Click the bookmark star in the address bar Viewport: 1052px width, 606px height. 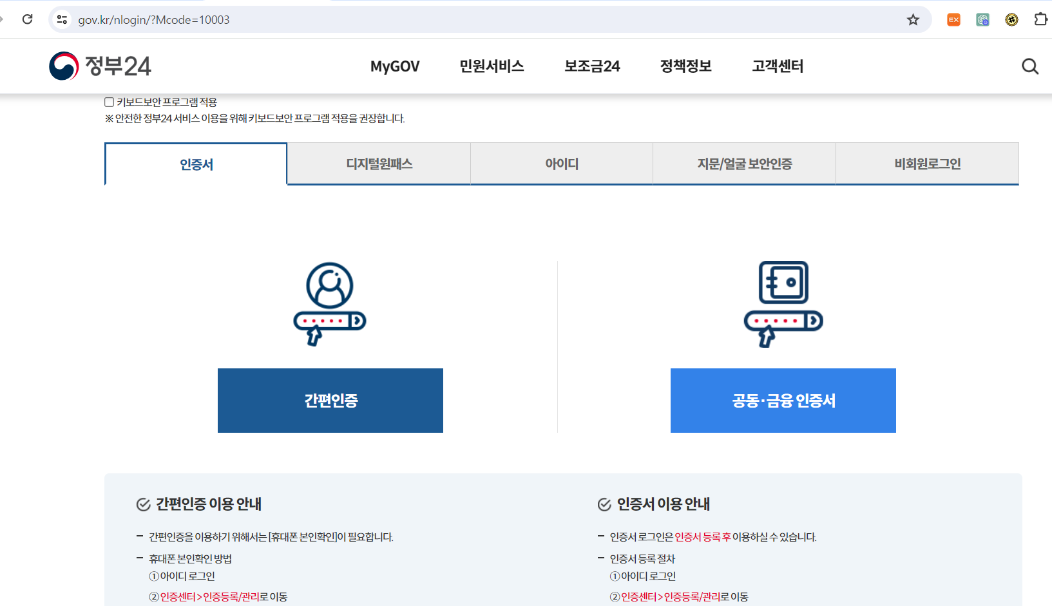click(912, 19)
